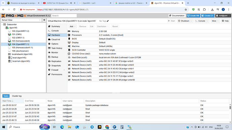Open the root@pam user menu
Viewport: 232px width, 130px height.
(223, 16)
